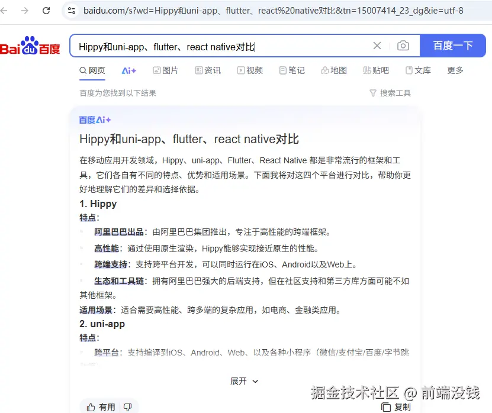This screenshot has height=413, width=492.
Task: Switch to the 视频 tab
Action: [x=250, y=70]
